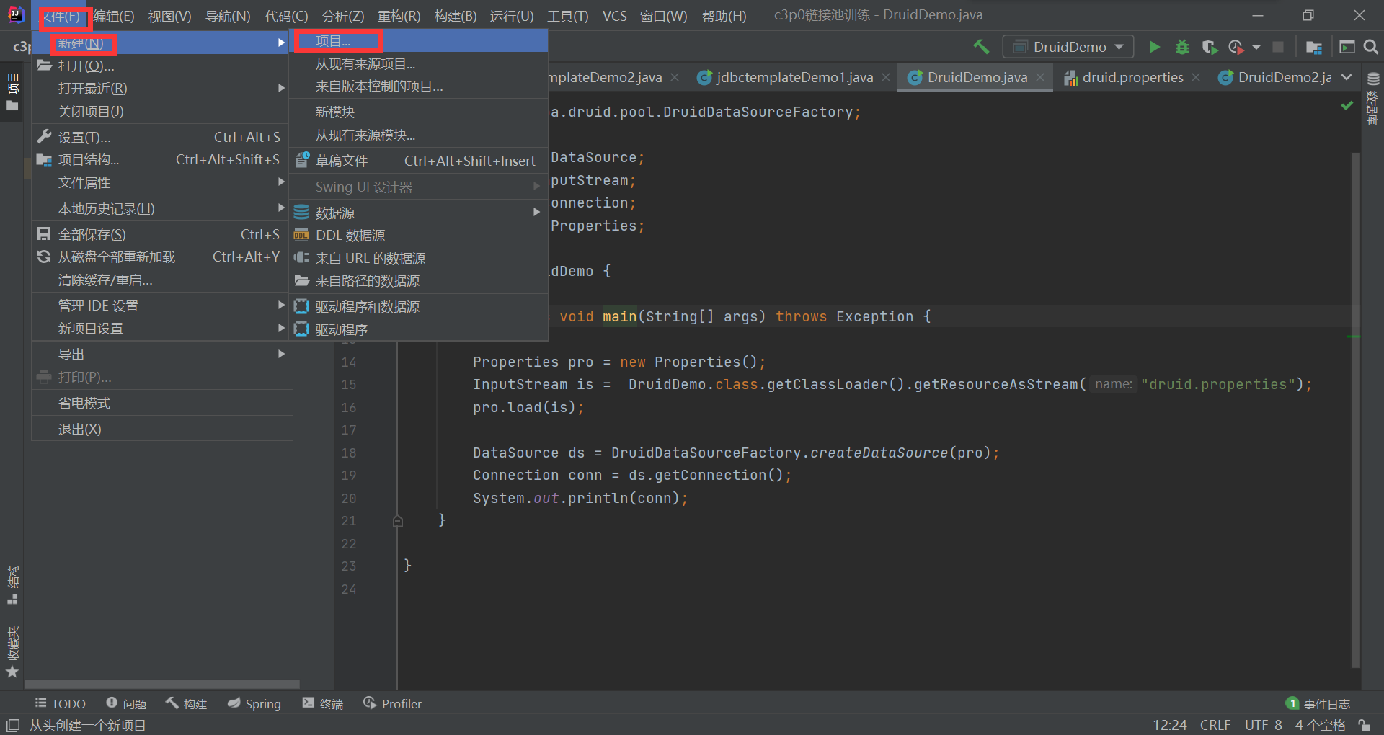Open the Structure tool window sidebar button
This screenshot has height=735, width=1384.
click(x=12, y=585)
